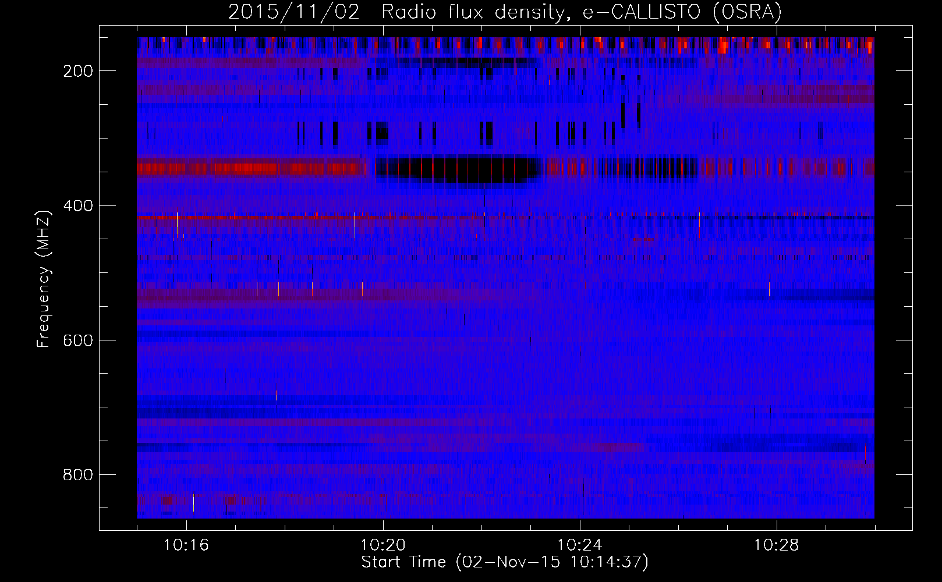This screenshot has height=582, width=942.
Task: Click the 600 frequency tick label
Action: click(78, 340)
